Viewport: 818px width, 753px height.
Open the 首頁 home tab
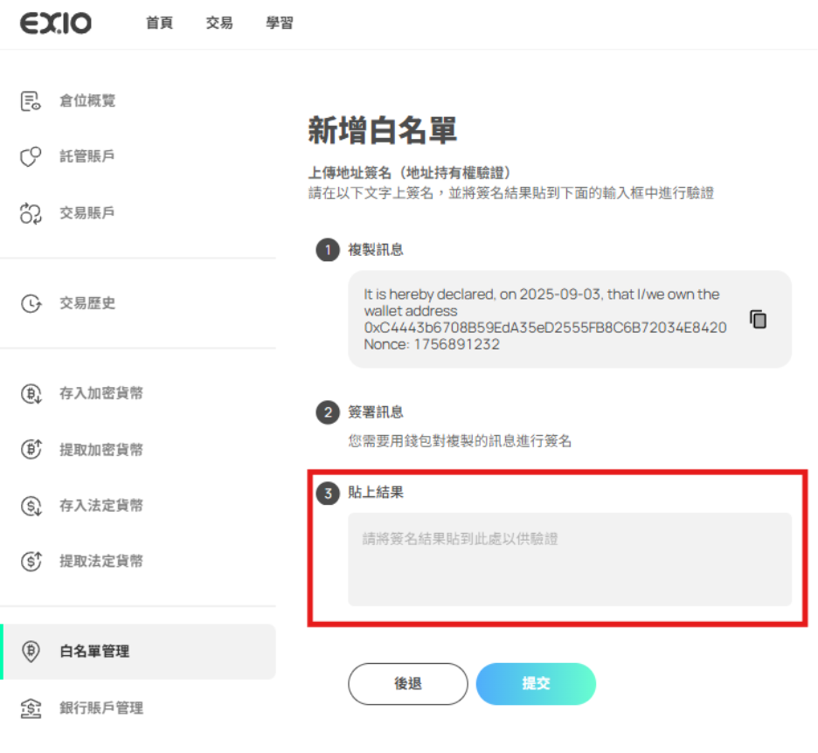(x=159, y=24)
